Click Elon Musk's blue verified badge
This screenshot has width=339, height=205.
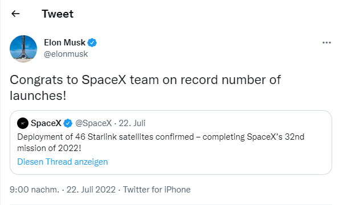(x=92, y=43)
